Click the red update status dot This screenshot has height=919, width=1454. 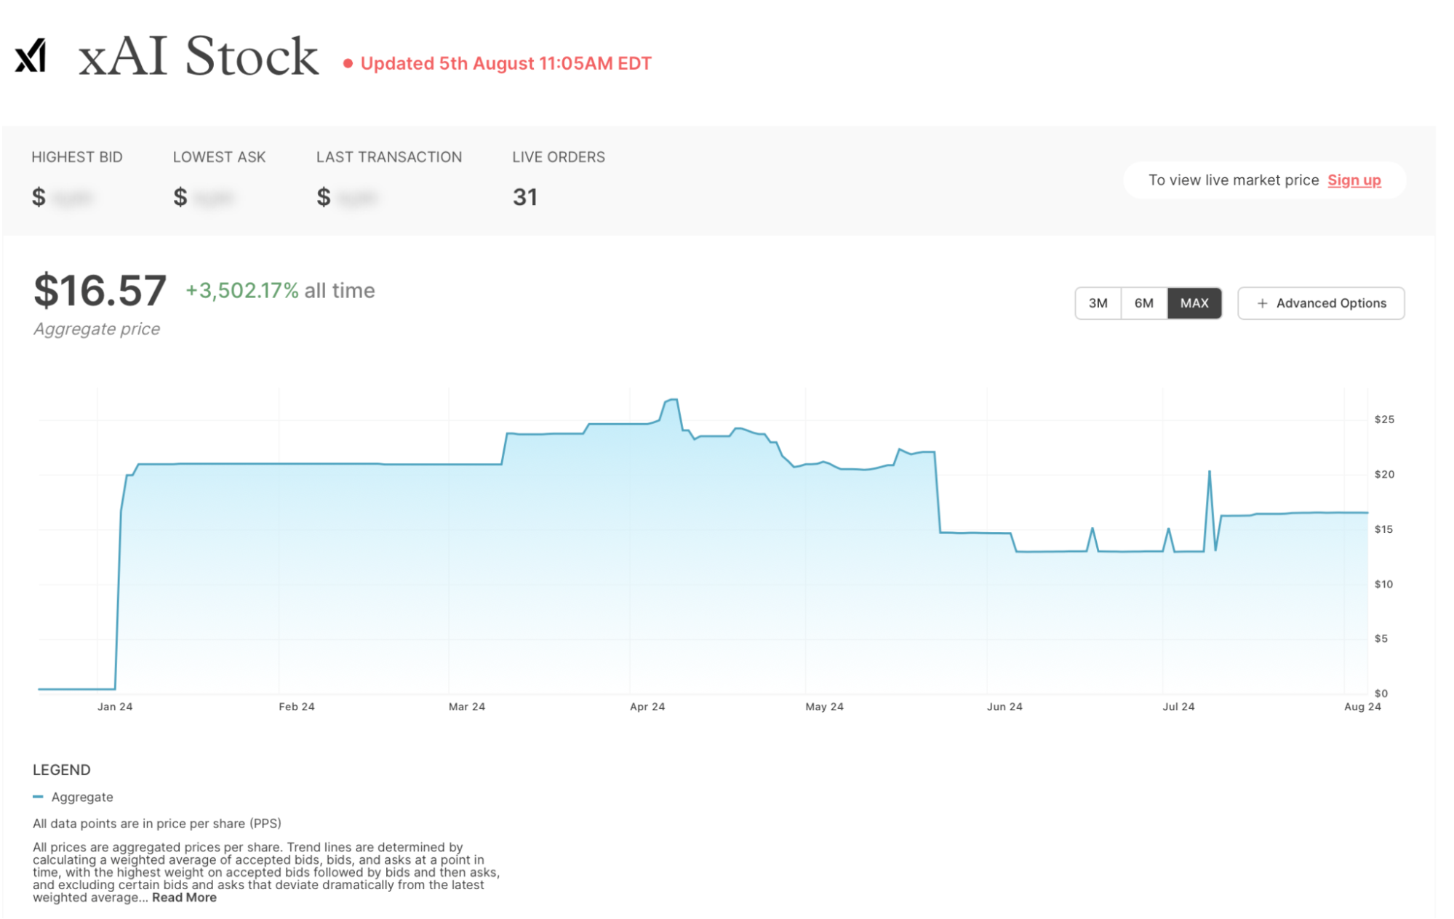pos(348,64)
